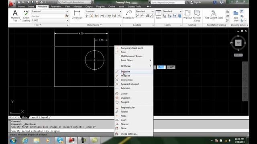
Task: Choose Perpendicular object snap
Action: click(134, 108)
